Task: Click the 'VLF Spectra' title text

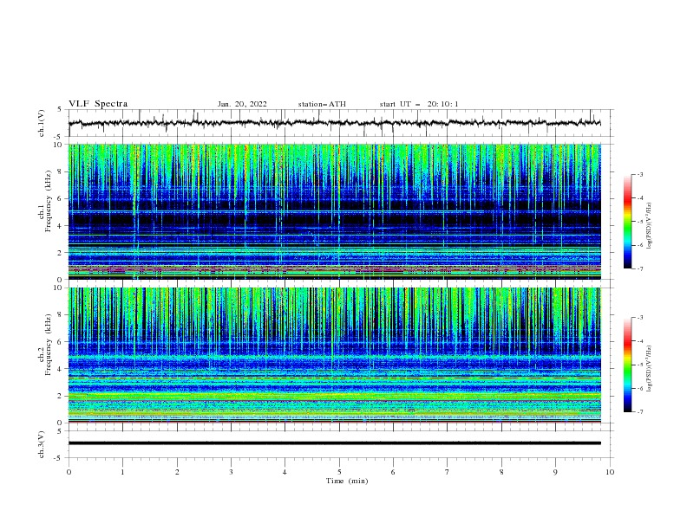Action: click(98, 104)
